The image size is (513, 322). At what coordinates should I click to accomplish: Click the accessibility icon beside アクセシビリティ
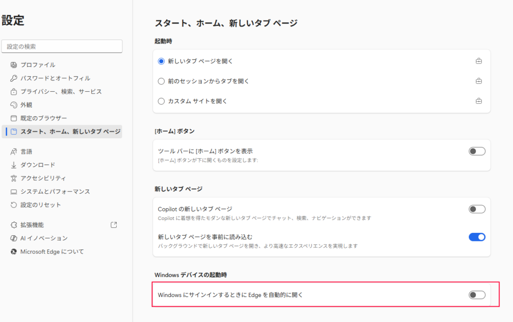(x=14, y=178)
